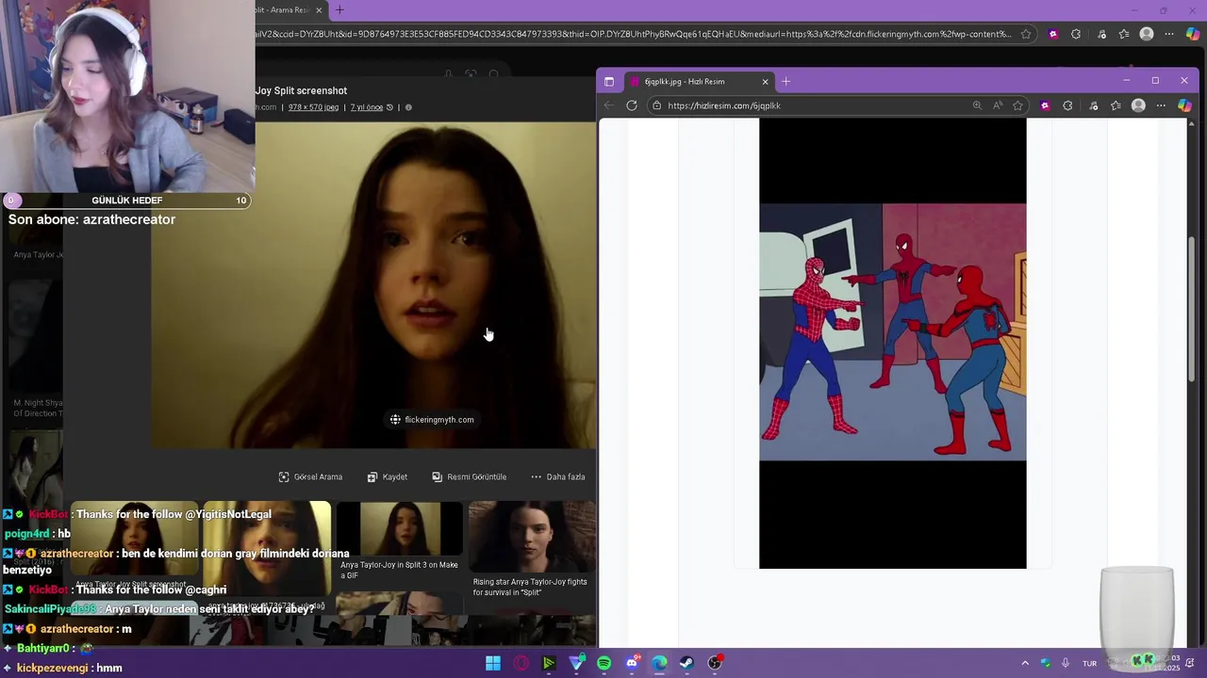Click the large Anya Taylor-Joy preview image
The height and width of the screenshot is (678, 1207).
373,285
